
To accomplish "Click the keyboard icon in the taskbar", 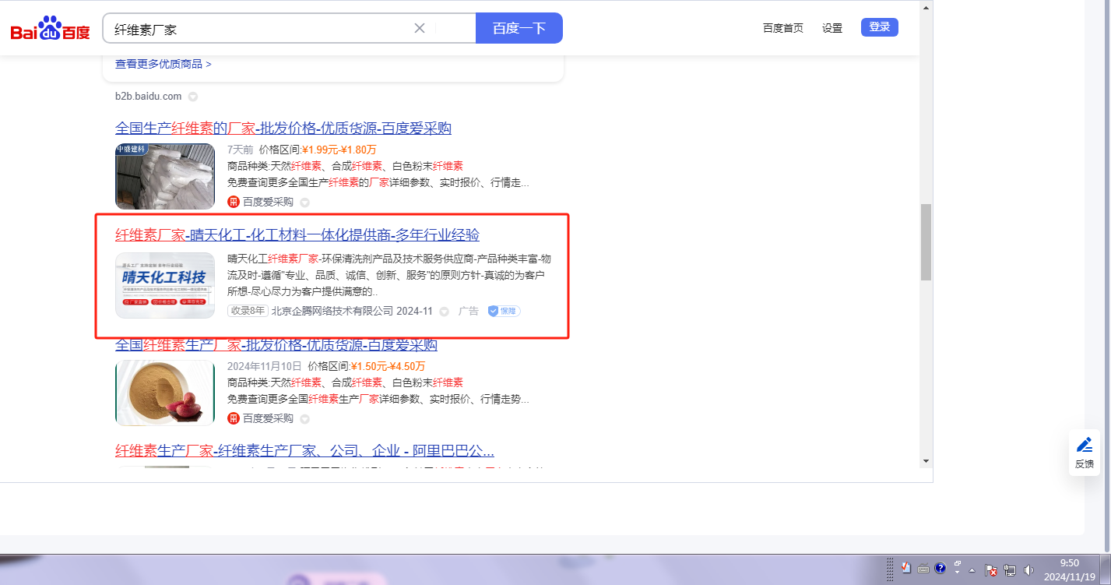I will point(923,568).
